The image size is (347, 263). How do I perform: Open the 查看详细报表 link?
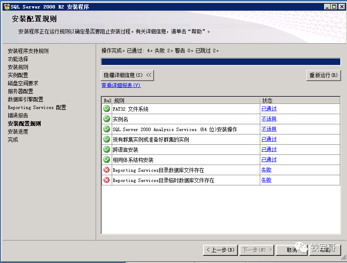click(121, 85)
